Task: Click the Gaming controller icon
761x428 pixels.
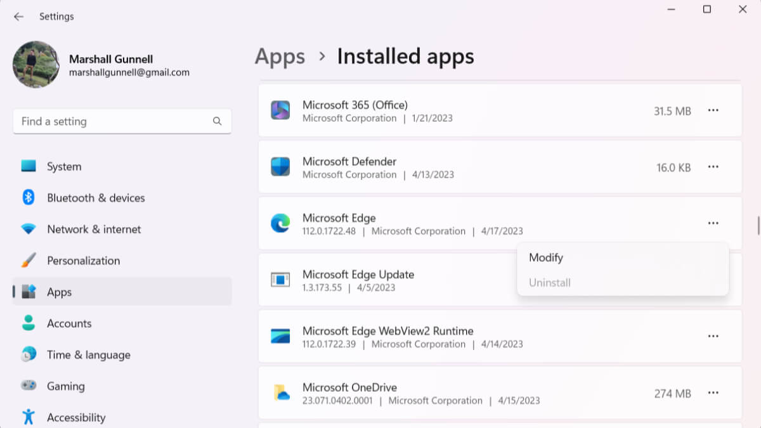Action: tap(29, 386)
